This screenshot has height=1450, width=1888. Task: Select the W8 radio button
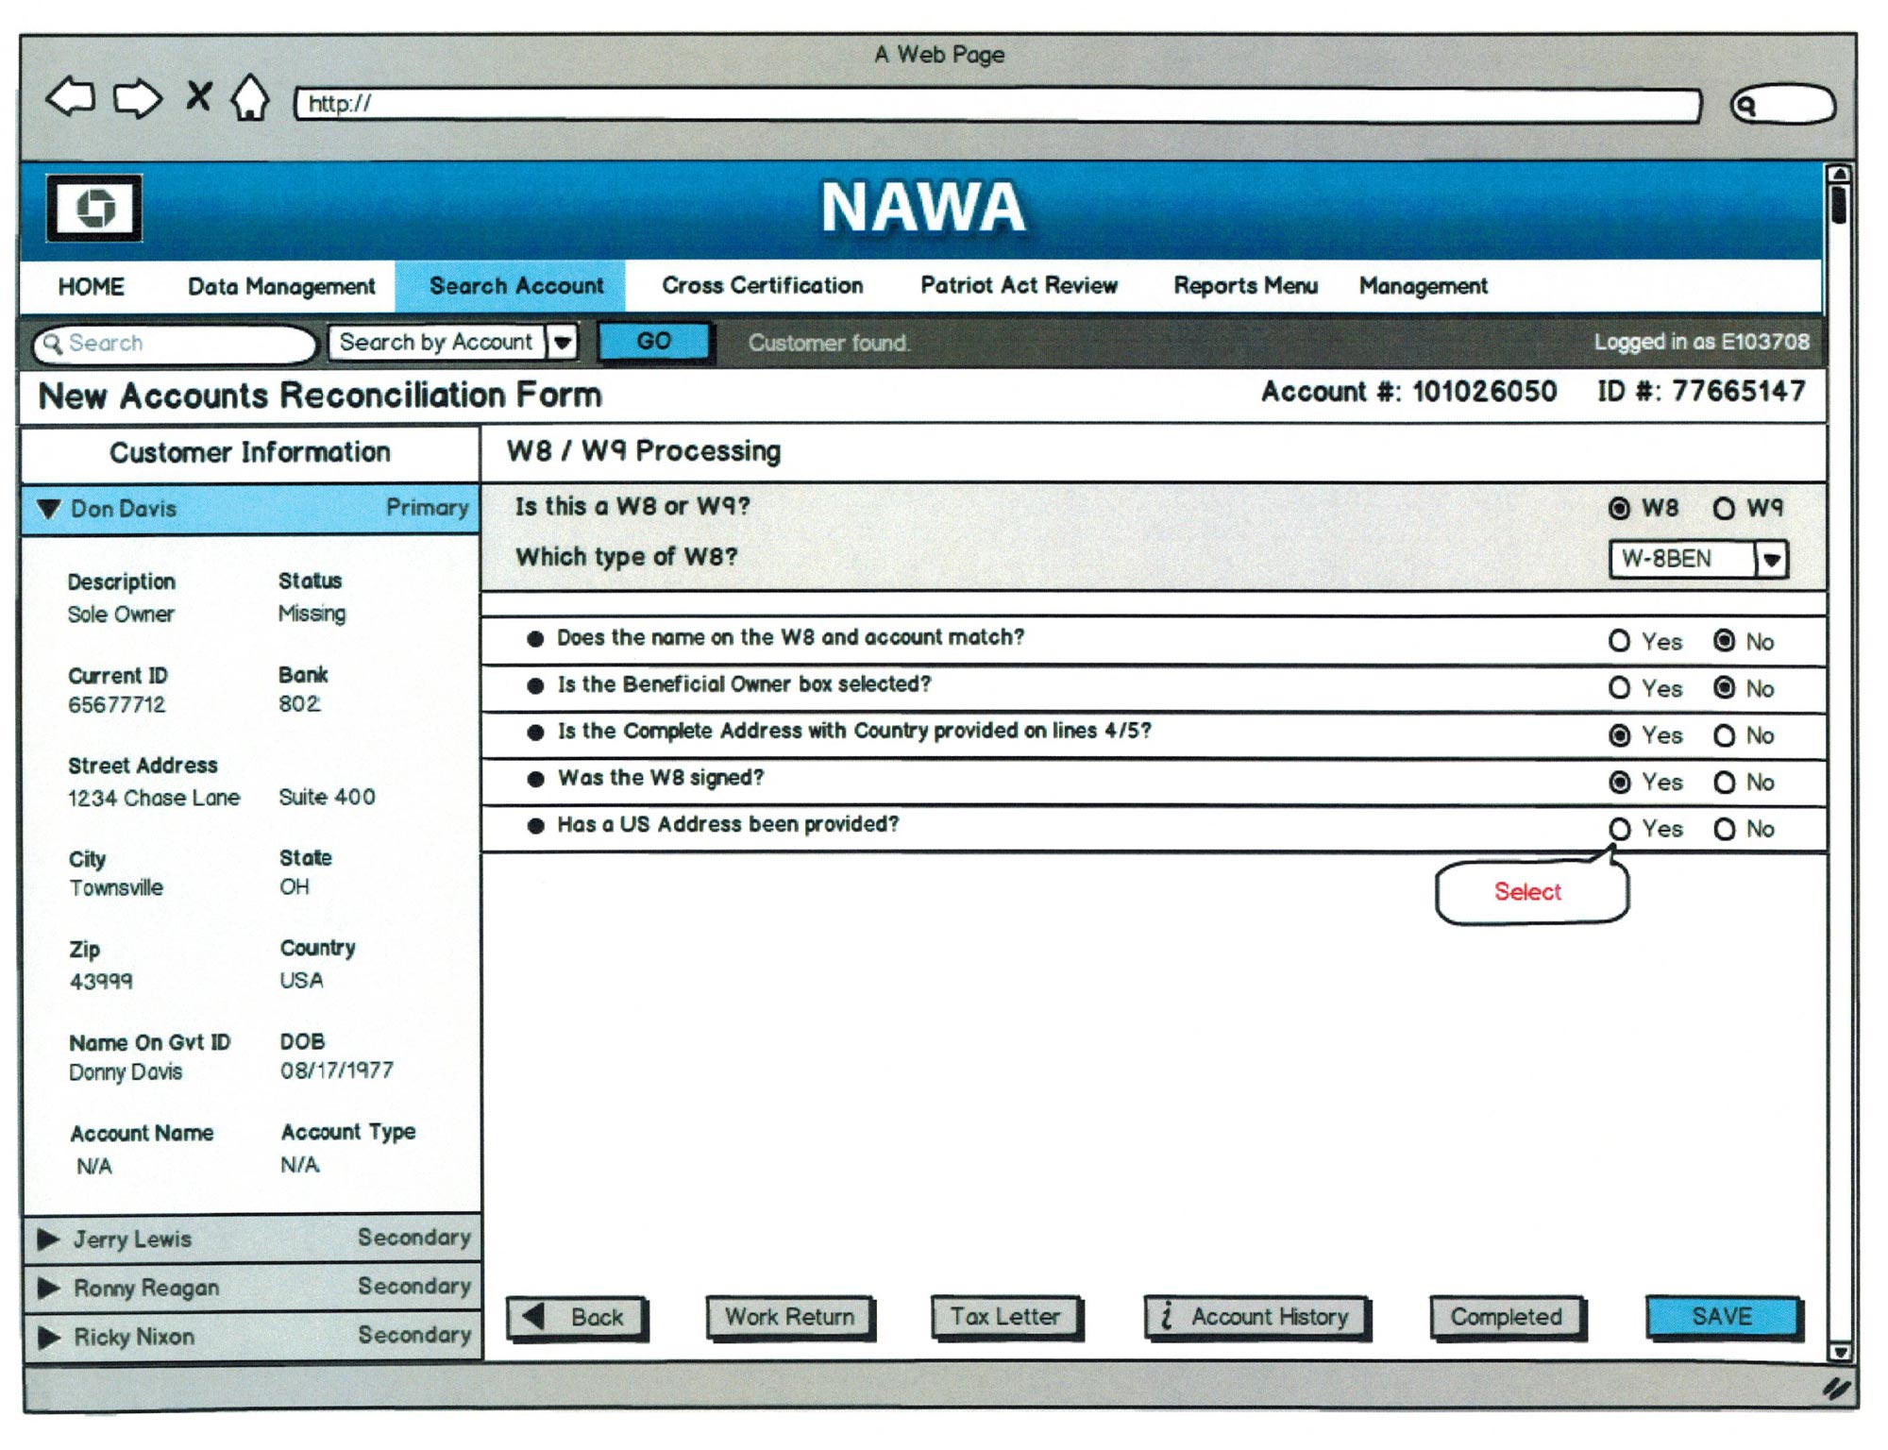click(1619, 509)
